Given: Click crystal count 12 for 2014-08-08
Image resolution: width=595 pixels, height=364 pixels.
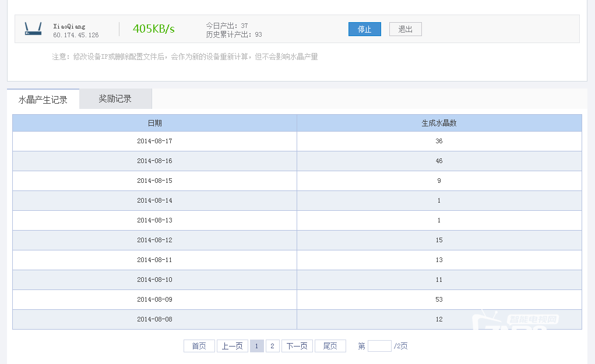Looking at the screenshot, I should click(x=439, y=319).
